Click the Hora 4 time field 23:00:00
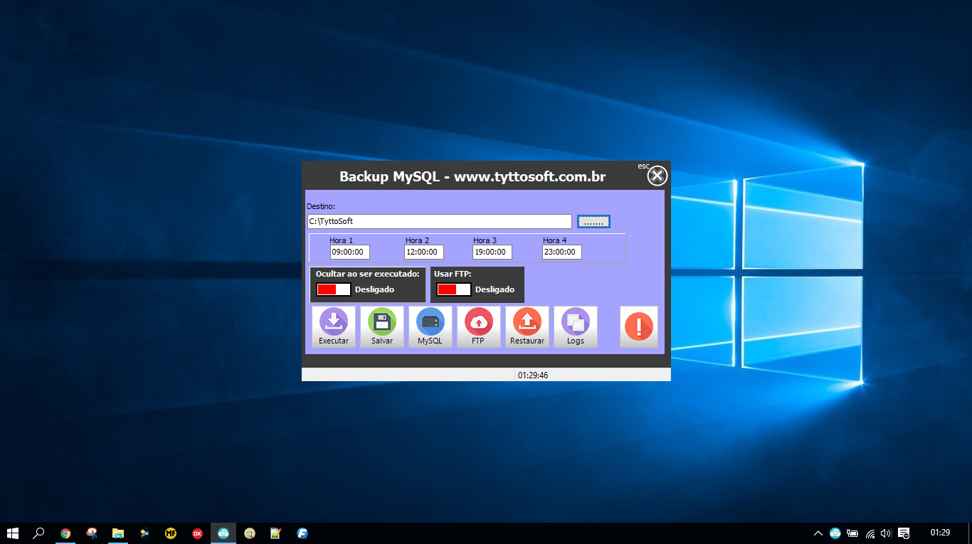Viewport: 972px width, 544px height. tap(562, 252)
